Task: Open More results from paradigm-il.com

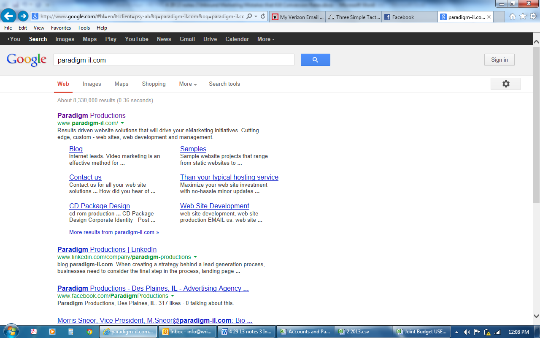Action: coord(114,232)
